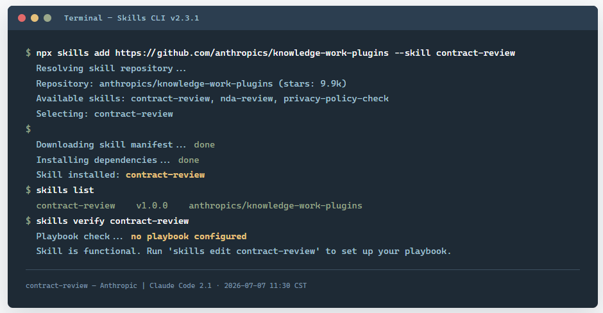
Task: Click 'done' beside Downloading skill manifest
Action: coord(204,144)
